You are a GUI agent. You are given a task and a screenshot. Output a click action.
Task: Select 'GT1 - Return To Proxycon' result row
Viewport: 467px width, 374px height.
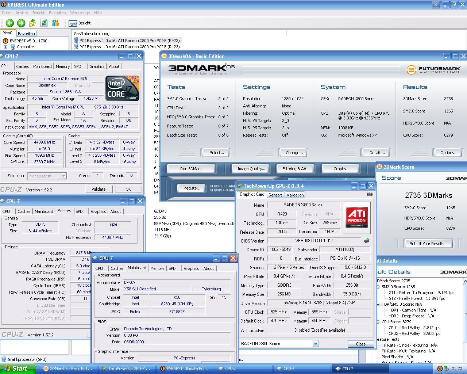tap(421, 293)
